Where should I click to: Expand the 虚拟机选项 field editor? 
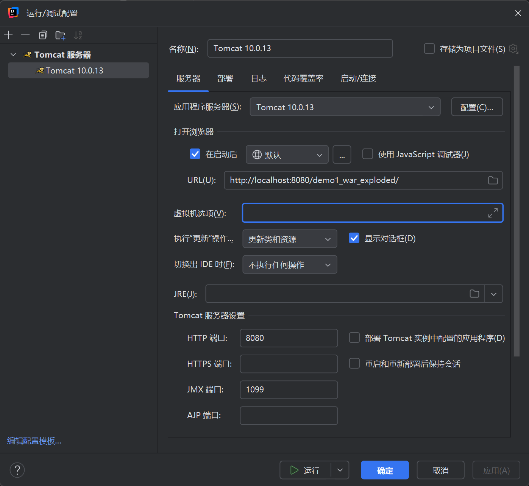493,213
